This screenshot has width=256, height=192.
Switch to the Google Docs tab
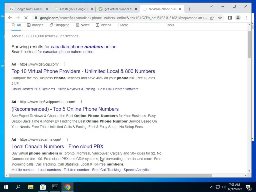pyautogui.click(x=29, y=9)
